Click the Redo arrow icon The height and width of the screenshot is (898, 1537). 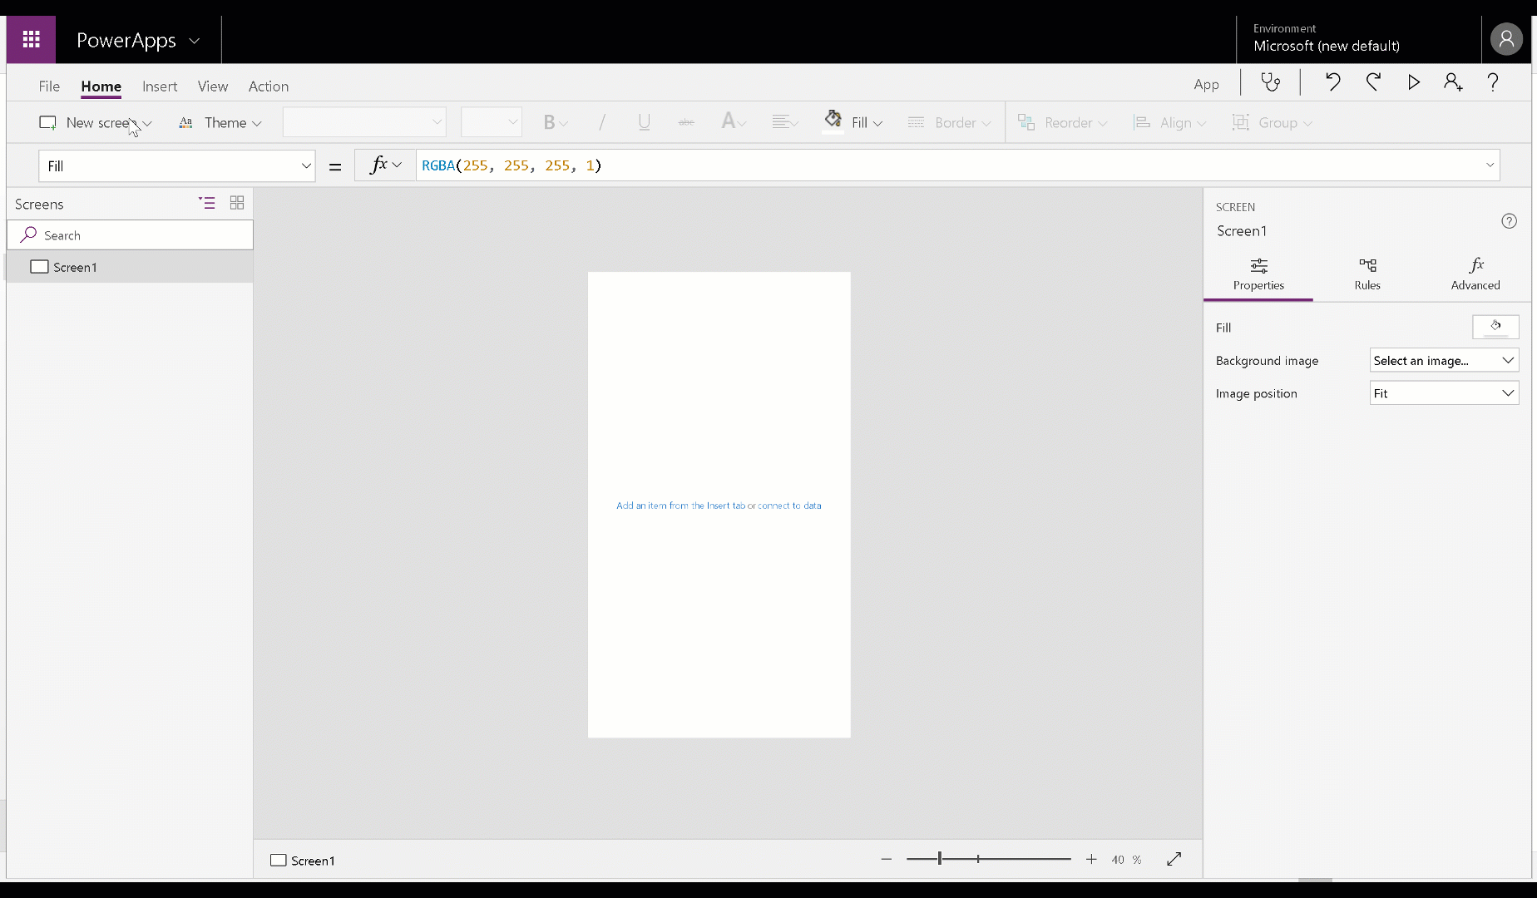point(1373,82)
